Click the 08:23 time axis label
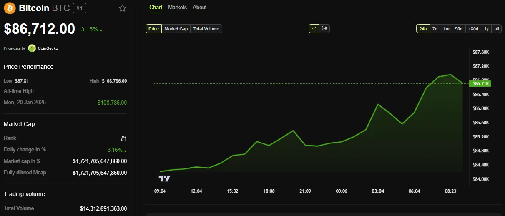The width and height of the screenshot is (505, 216). click(451, 191)
